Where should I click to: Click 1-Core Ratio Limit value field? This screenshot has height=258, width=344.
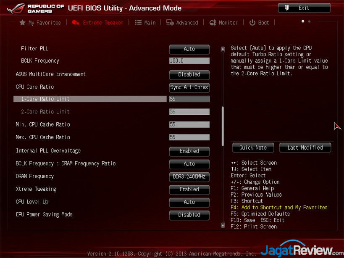coord(189,99)
